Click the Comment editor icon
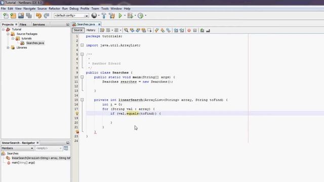Image resolution: width=324 pixels, height=182 pixels. pos(202,30)
